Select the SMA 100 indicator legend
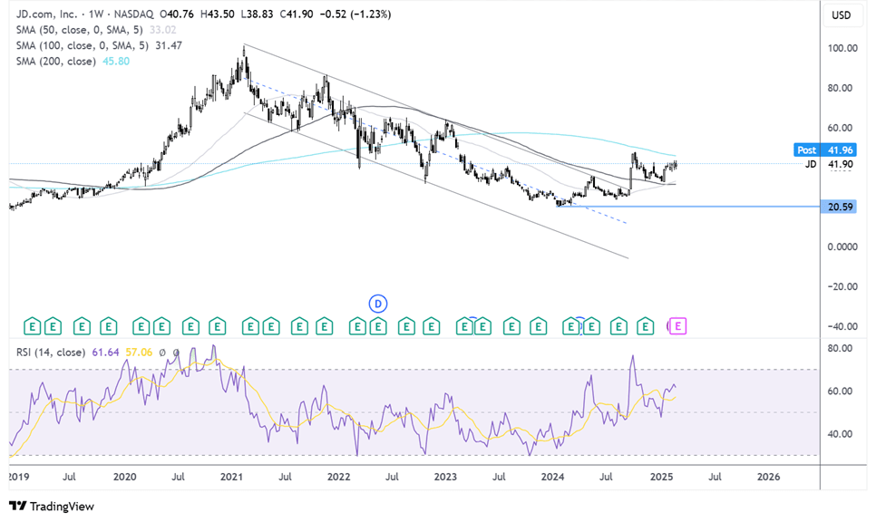This screenshot has height=522, width=876. [83, 45]
